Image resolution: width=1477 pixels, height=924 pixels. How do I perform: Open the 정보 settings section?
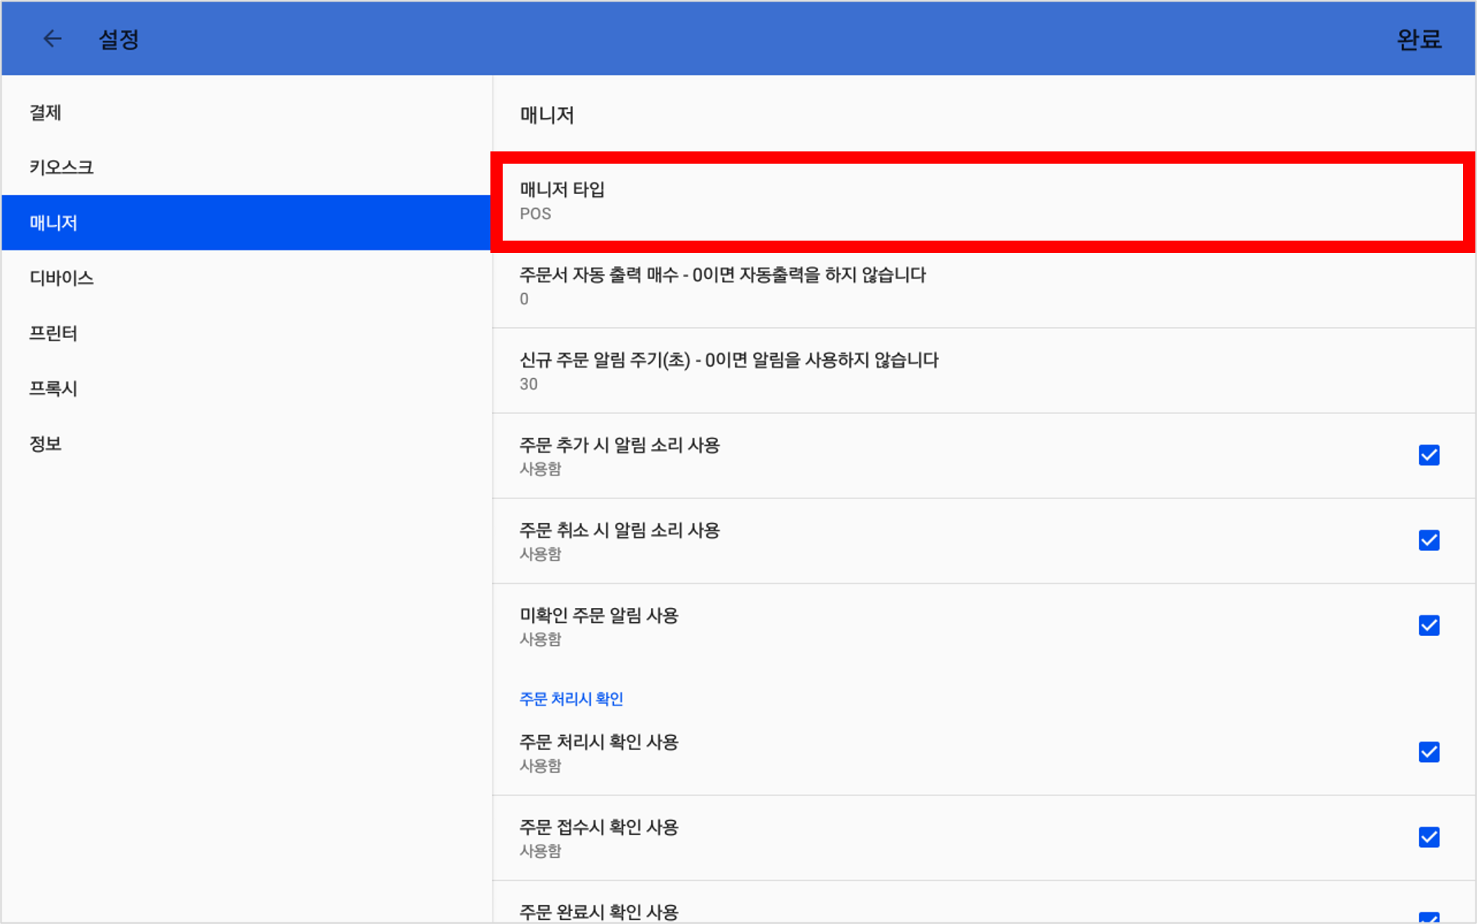pyautogui.click(x=246, y=444)
